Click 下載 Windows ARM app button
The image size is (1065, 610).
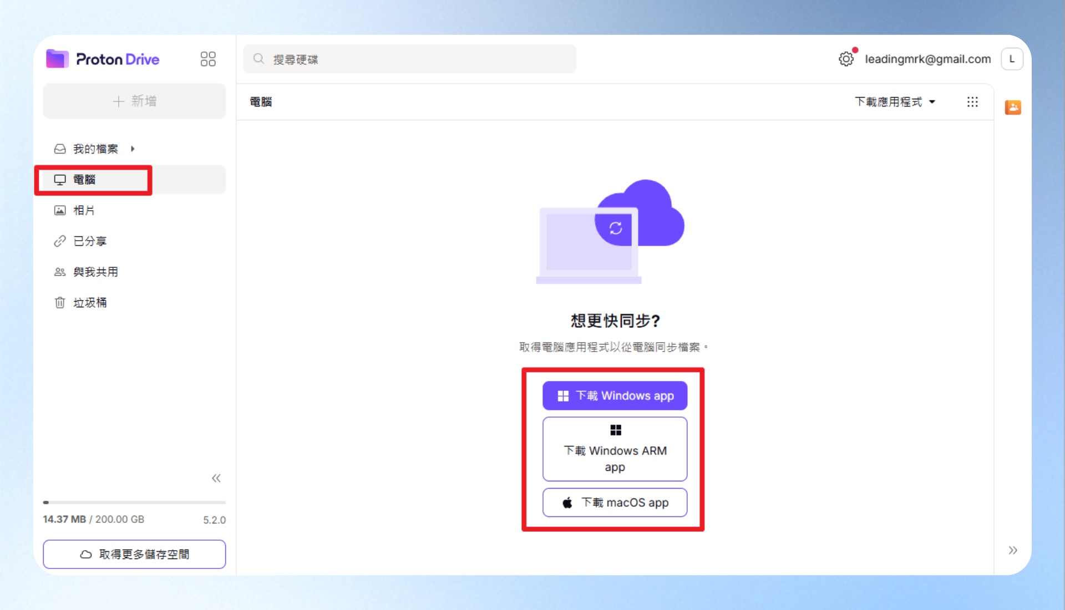615,449
